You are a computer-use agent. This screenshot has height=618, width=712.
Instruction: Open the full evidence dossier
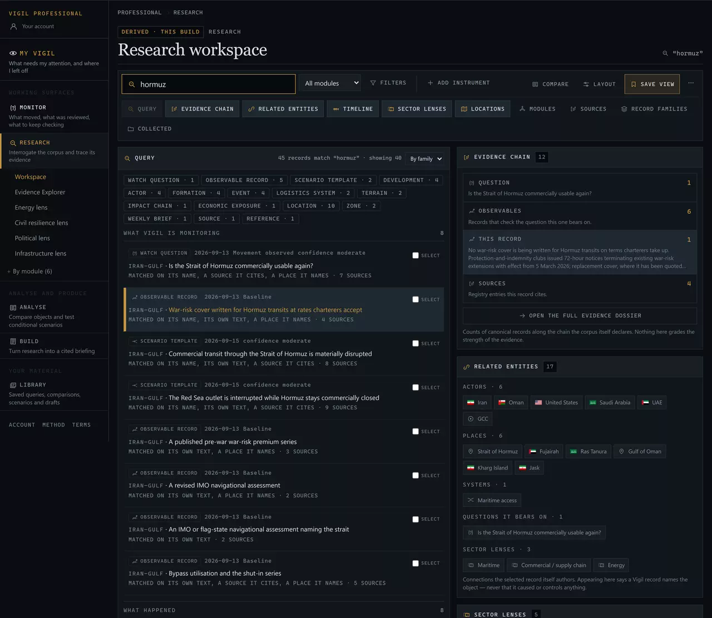pyautogui.click(x=580, y=316)
